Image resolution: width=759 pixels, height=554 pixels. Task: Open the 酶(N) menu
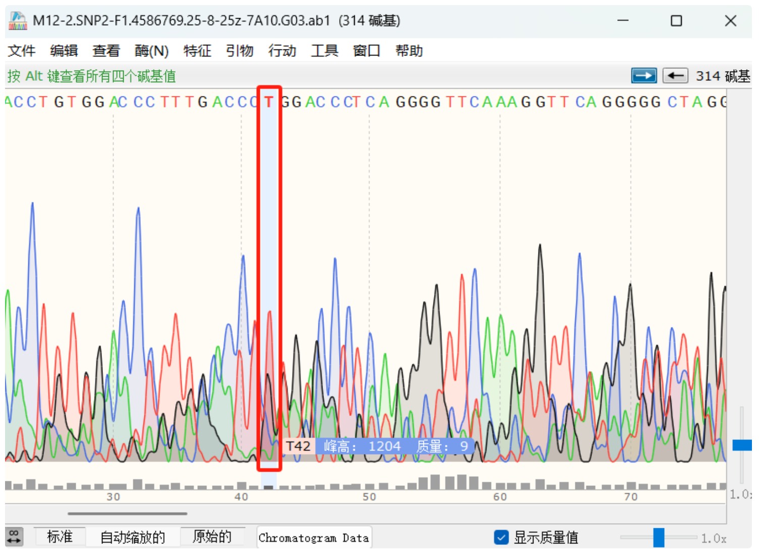click(x=151, y=51)
